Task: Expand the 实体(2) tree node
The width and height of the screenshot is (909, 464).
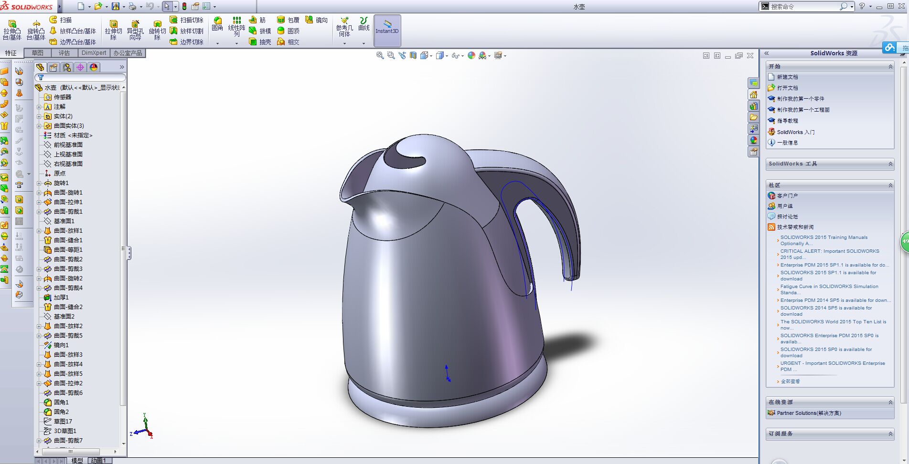Action: pyautogui.click(x=39, y=116)
